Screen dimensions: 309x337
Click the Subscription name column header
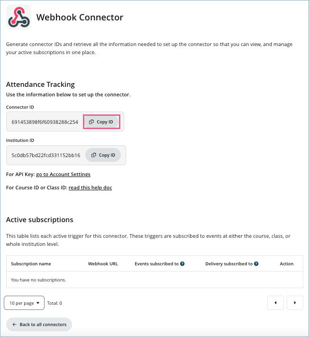(x=31, y=264)
